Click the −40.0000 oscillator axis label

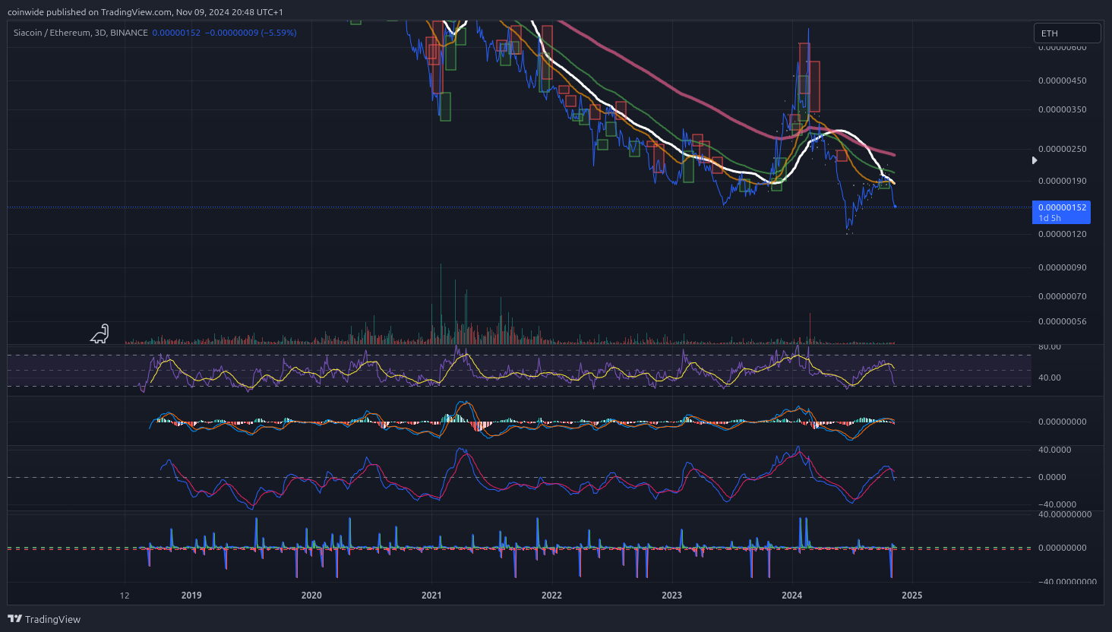pyautogui.click(x=1057, y=504)
